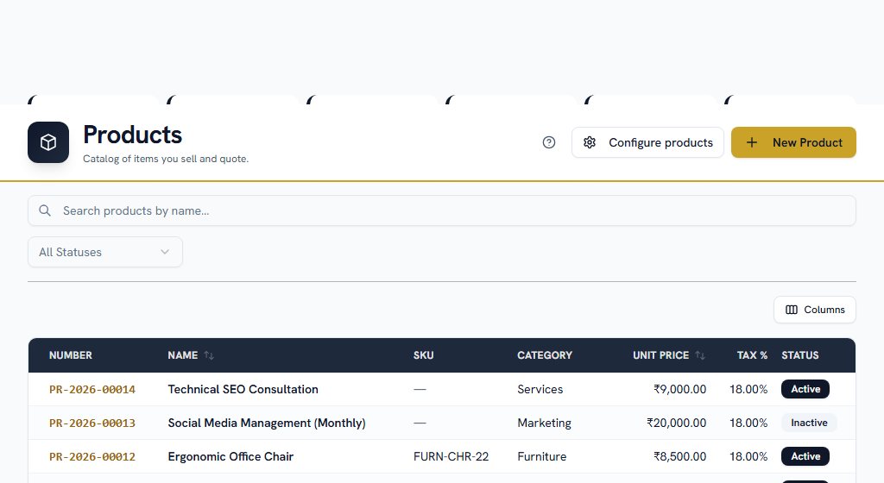
Task: Click the Products page title
Action: point(132,135)
